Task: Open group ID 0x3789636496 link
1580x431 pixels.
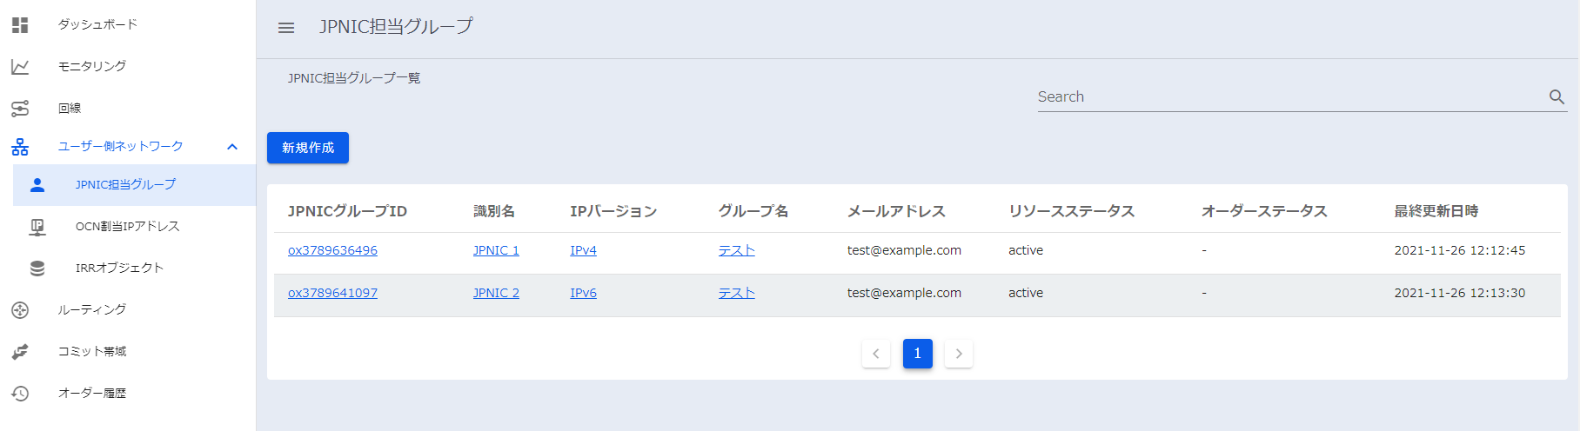Action: coord(332,250)
